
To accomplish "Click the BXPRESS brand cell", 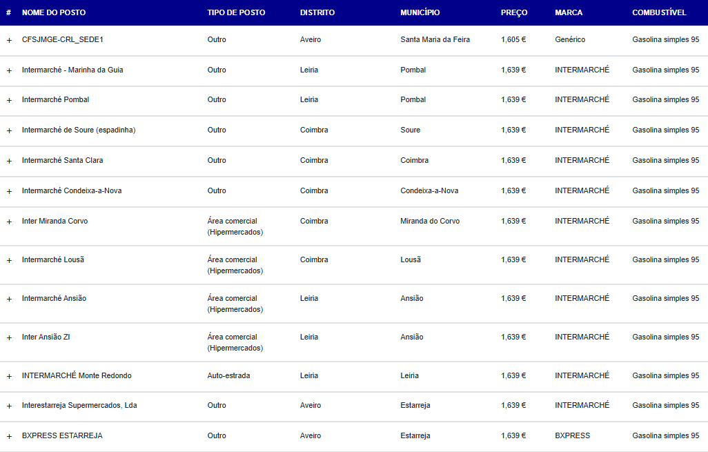I will click(x=572, y=435).
